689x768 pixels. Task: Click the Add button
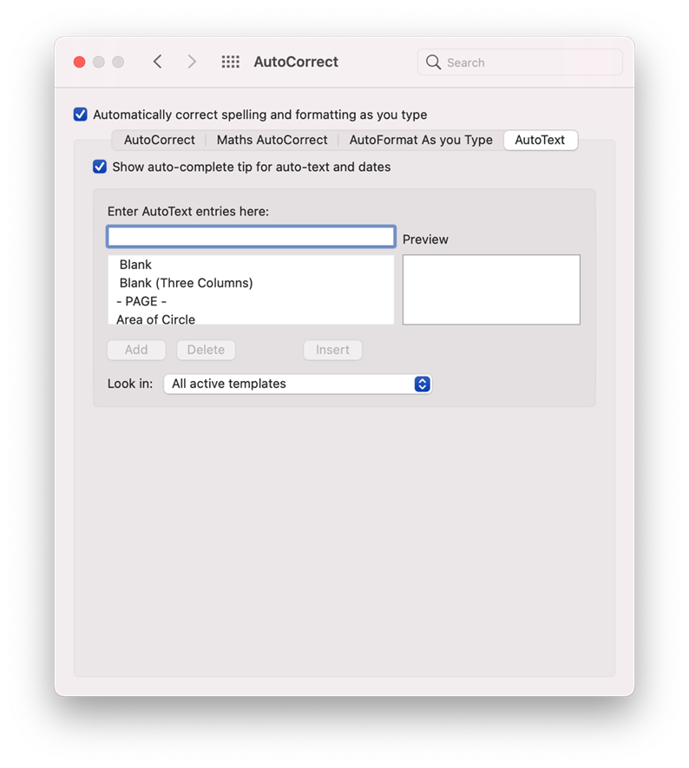(x=136, y=350)
